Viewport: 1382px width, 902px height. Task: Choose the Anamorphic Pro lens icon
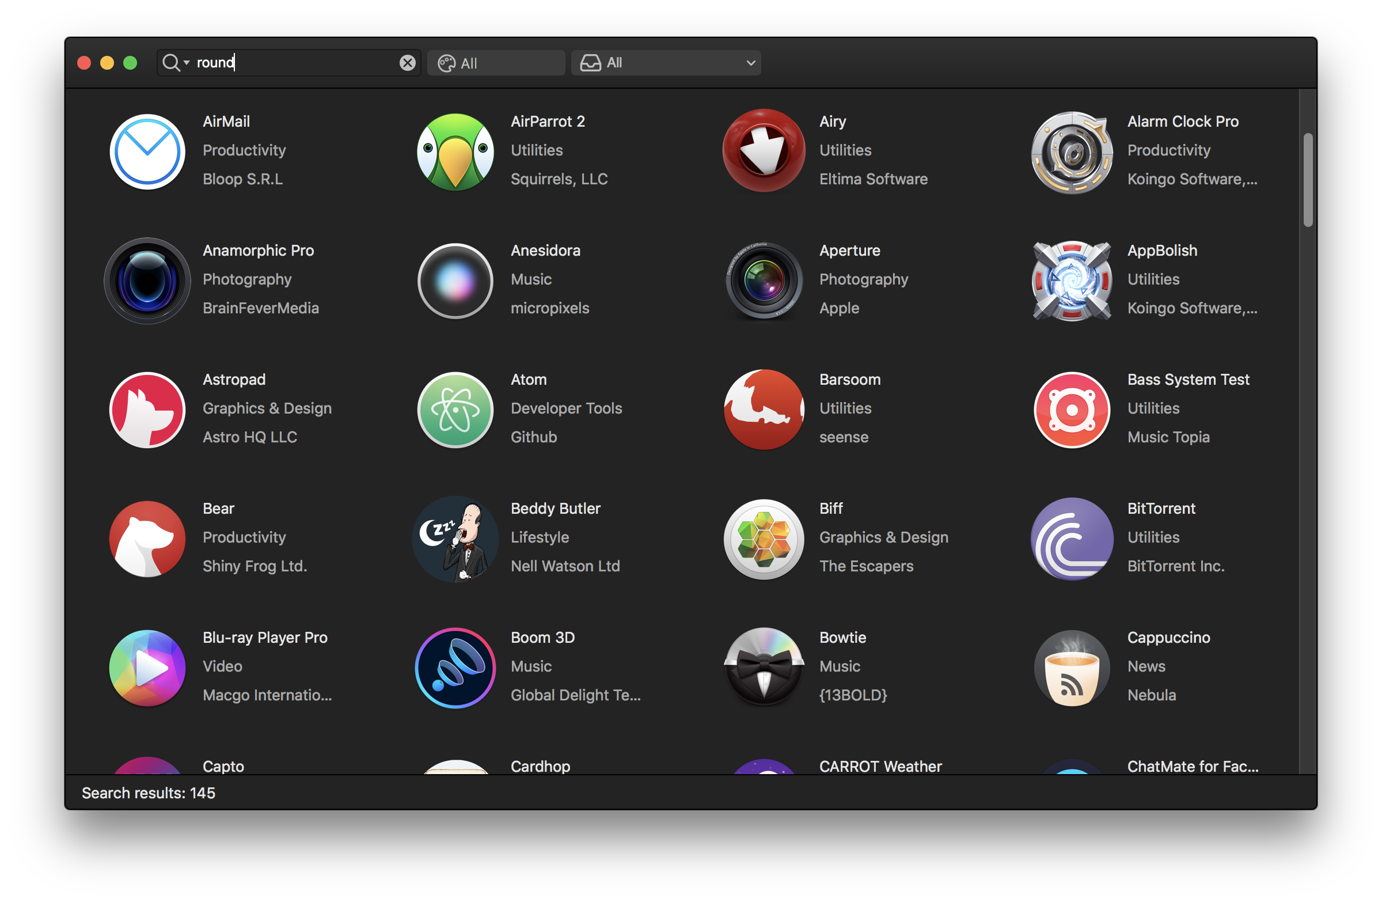tap(147, 281)
